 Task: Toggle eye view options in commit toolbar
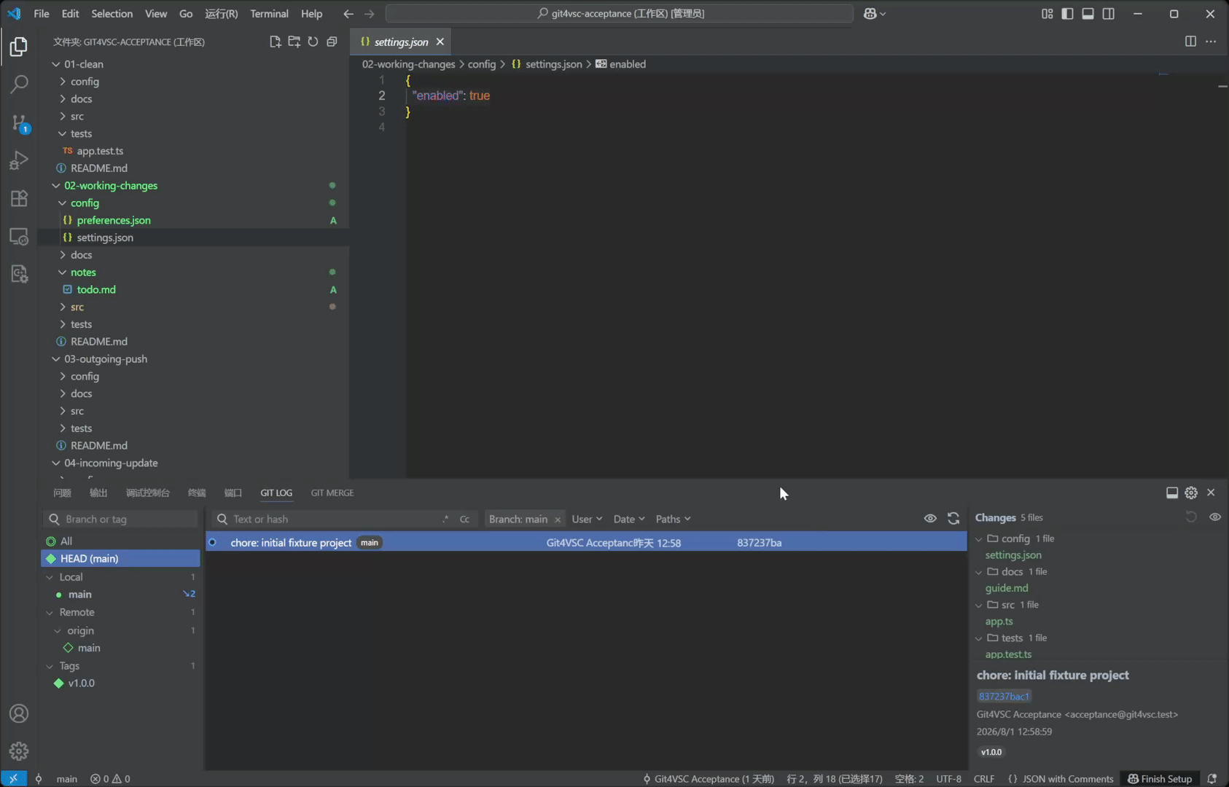[930, 518]
